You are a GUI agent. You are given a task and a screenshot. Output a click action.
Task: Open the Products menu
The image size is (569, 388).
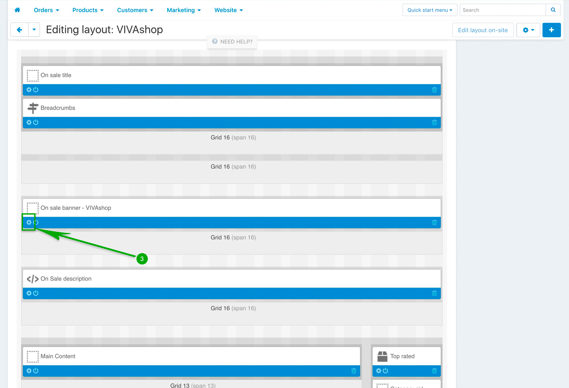click(x=88, y=10)
